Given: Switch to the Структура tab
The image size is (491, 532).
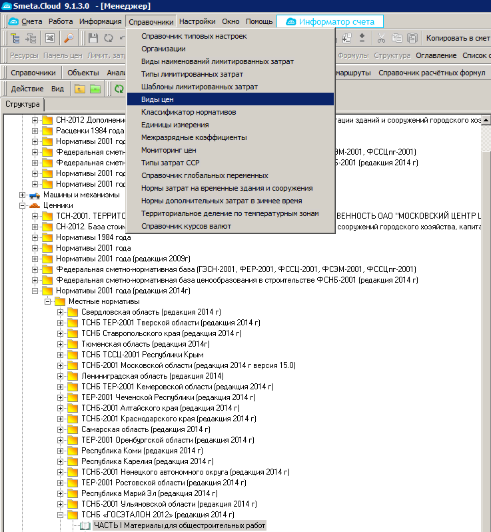Looking at the screenshot, I should click(x=23, y=104).
